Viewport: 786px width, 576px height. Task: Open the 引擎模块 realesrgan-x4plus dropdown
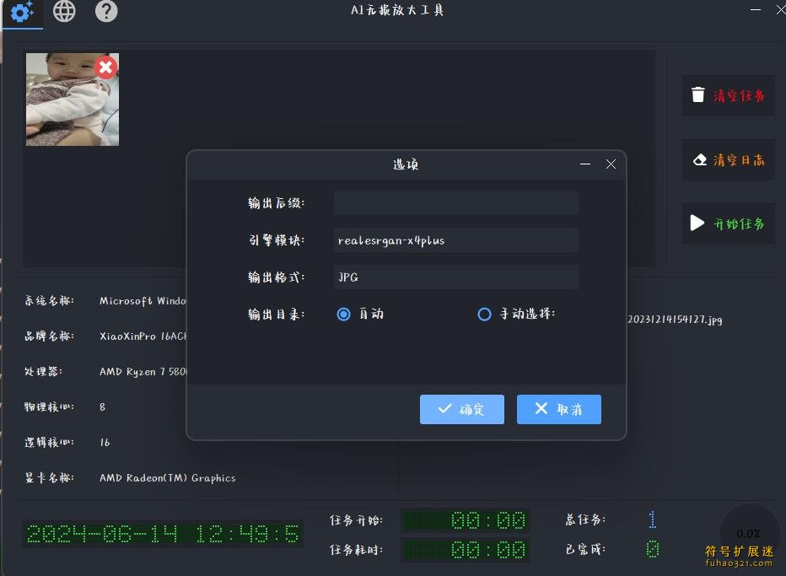[x=456, y=240]
